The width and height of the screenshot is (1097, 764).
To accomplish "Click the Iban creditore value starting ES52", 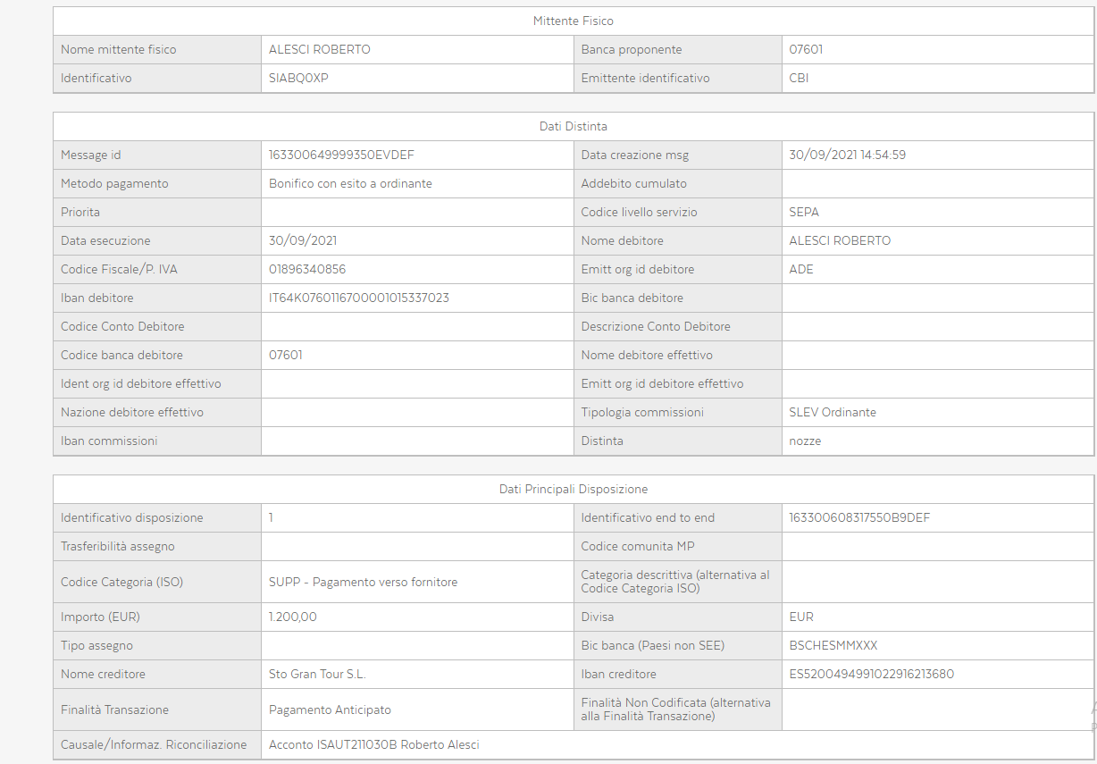I will click(x=872, y=674).
